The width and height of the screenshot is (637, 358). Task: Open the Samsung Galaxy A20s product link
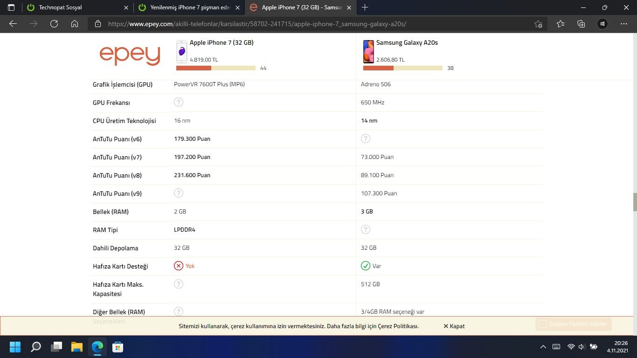pos(407,43)
